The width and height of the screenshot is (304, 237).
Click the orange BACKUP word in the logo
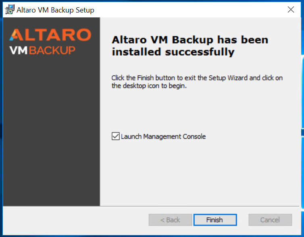point(52,50)
